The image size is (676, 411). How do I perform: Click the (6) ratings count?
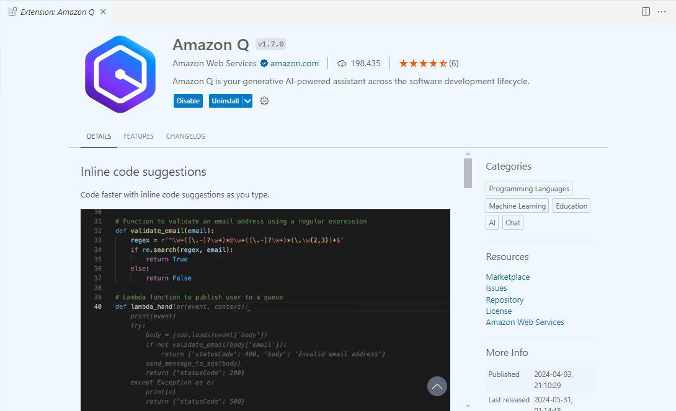pyautogui.click(x=453, y=63)
